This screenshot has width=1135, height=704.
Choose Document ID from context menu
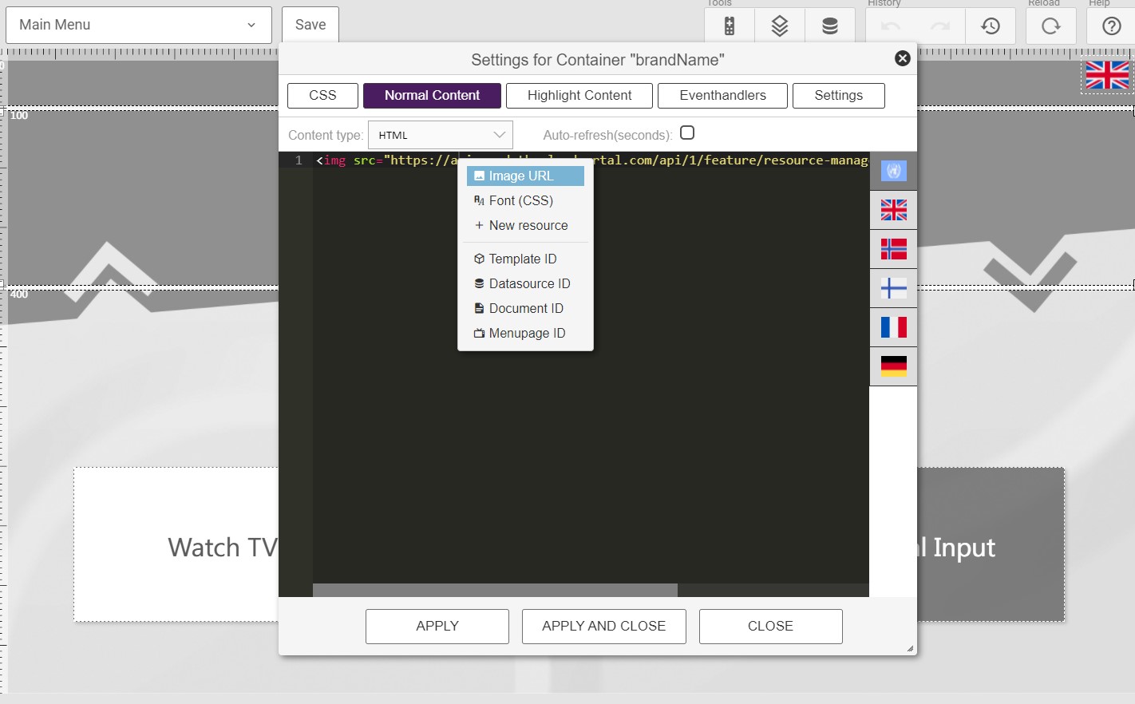click(525, 308)
